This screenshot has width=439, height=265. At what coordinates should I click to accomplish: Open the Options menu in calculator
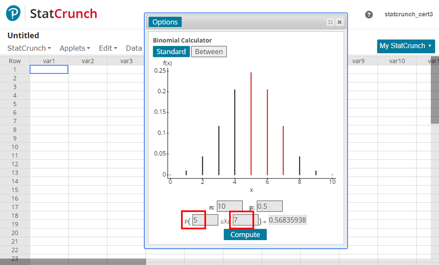[x=165, y=22]
